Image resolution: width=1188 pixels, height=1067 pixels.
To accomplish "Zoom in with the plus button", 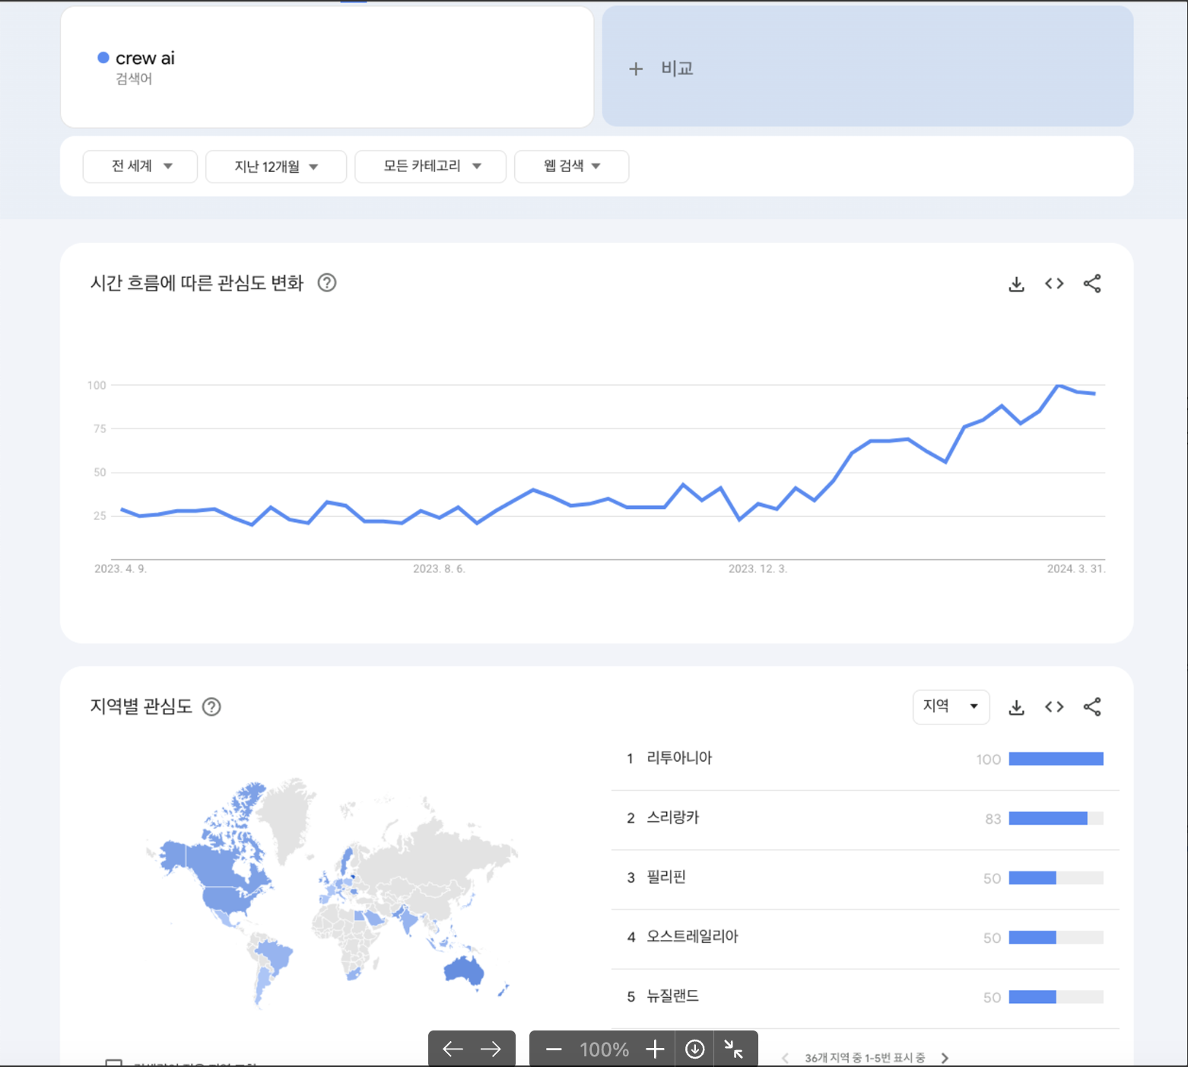I will pyautogui.click(x=655, y=1050).
